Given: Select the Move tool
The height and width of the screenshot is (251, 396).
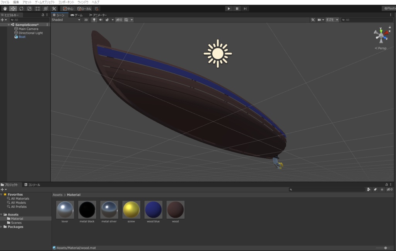Looking at the screenshot, I should coord(13,9).
